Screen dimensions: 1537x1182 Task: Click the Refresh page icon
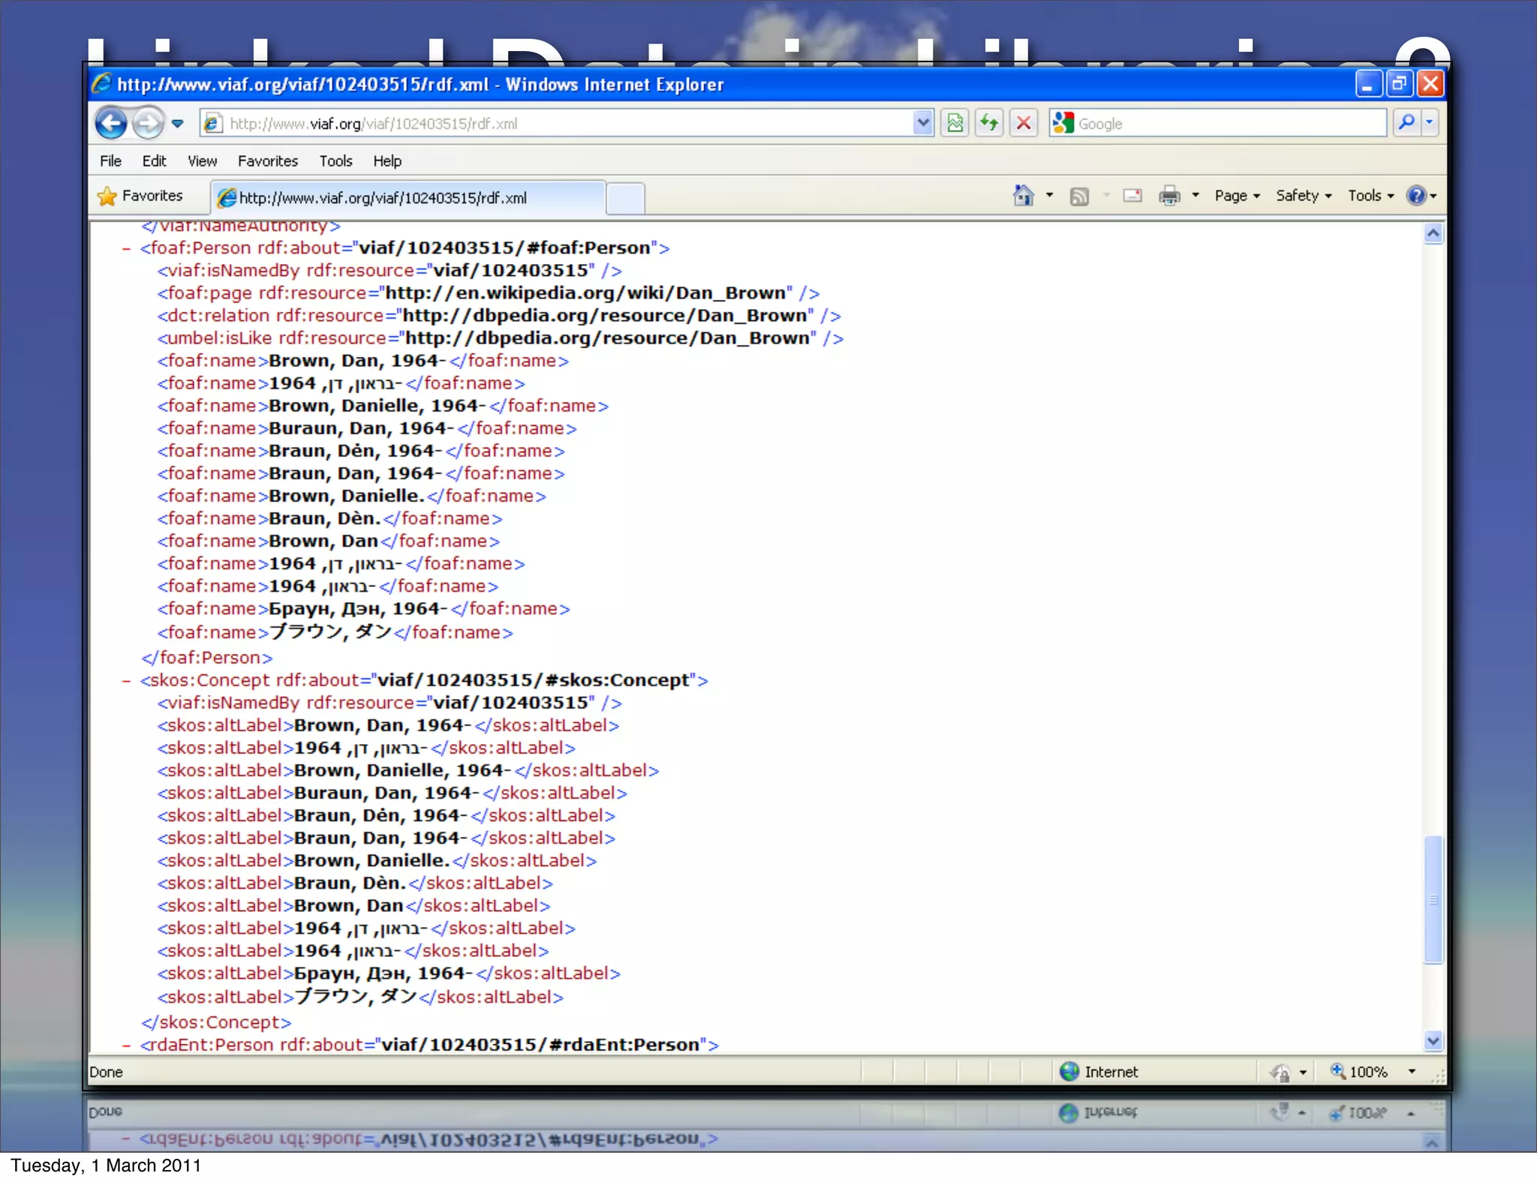click(x=989, y=123)
